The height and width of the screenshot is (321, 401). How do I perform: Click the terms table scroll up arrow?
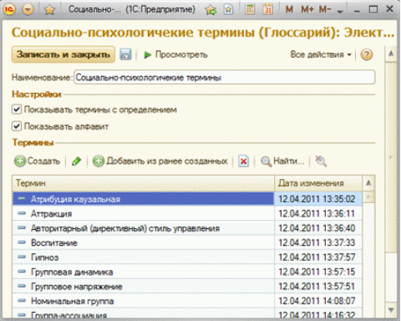(368, 183)
